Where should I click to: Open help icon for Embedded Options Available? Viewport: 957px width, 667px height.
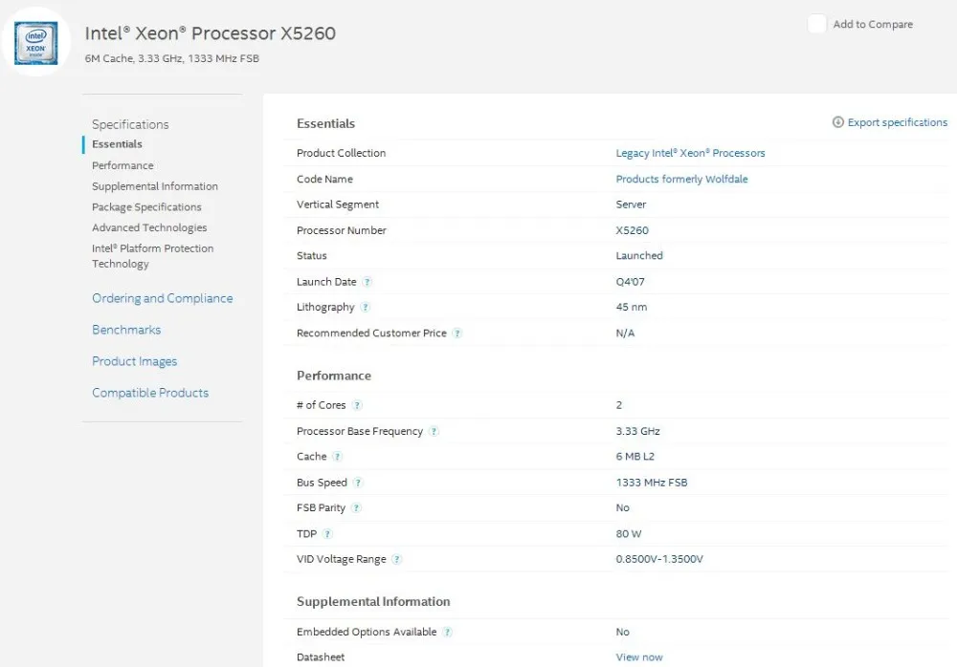(447, 633)
